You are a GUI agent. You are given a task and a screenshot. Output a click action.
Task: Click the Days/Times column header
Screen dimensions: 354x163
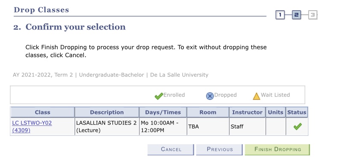pos(163,112)
